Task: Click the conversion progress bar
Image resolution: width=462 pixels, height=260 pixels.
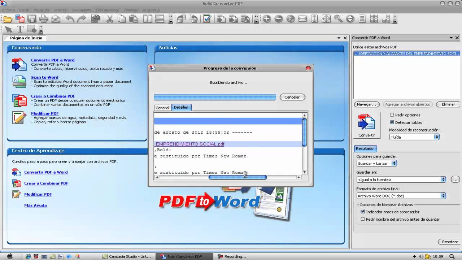Action: 215,97
